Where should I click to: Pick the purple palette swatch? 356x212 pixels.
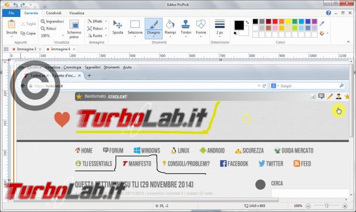pyautogui.click(x=314, y=21)
